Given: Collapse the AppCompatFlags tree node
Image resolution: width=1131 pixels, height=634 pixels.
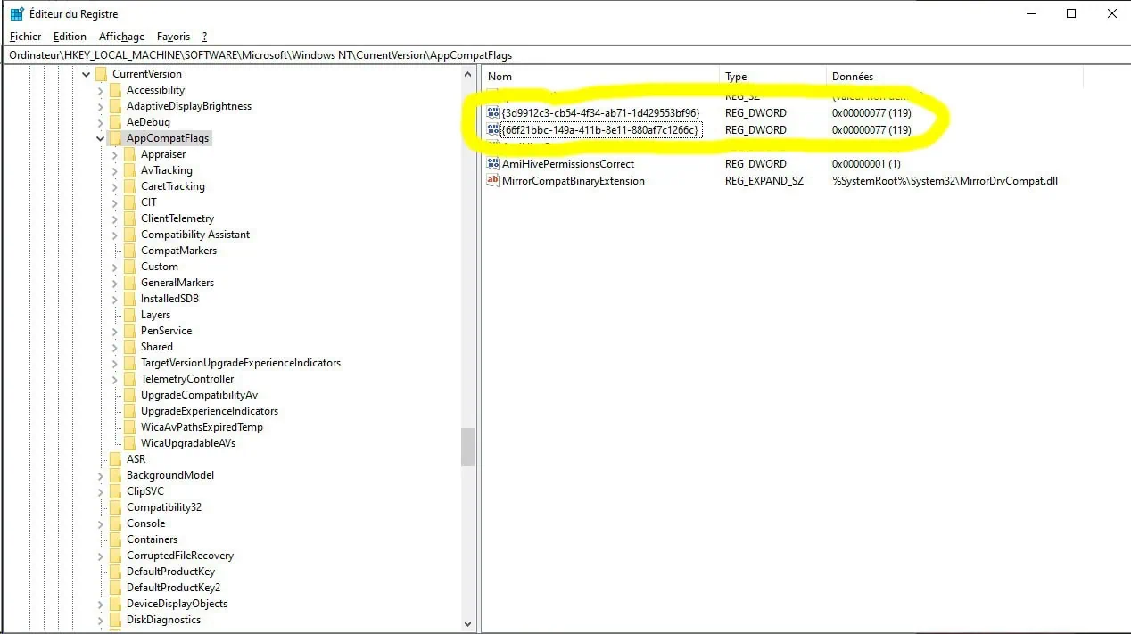Looking at the screenshot, I should coord(101,138).
